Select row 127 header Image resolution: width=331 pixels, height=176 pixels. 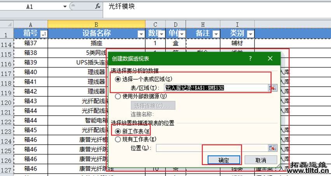(x=7, y=170)
